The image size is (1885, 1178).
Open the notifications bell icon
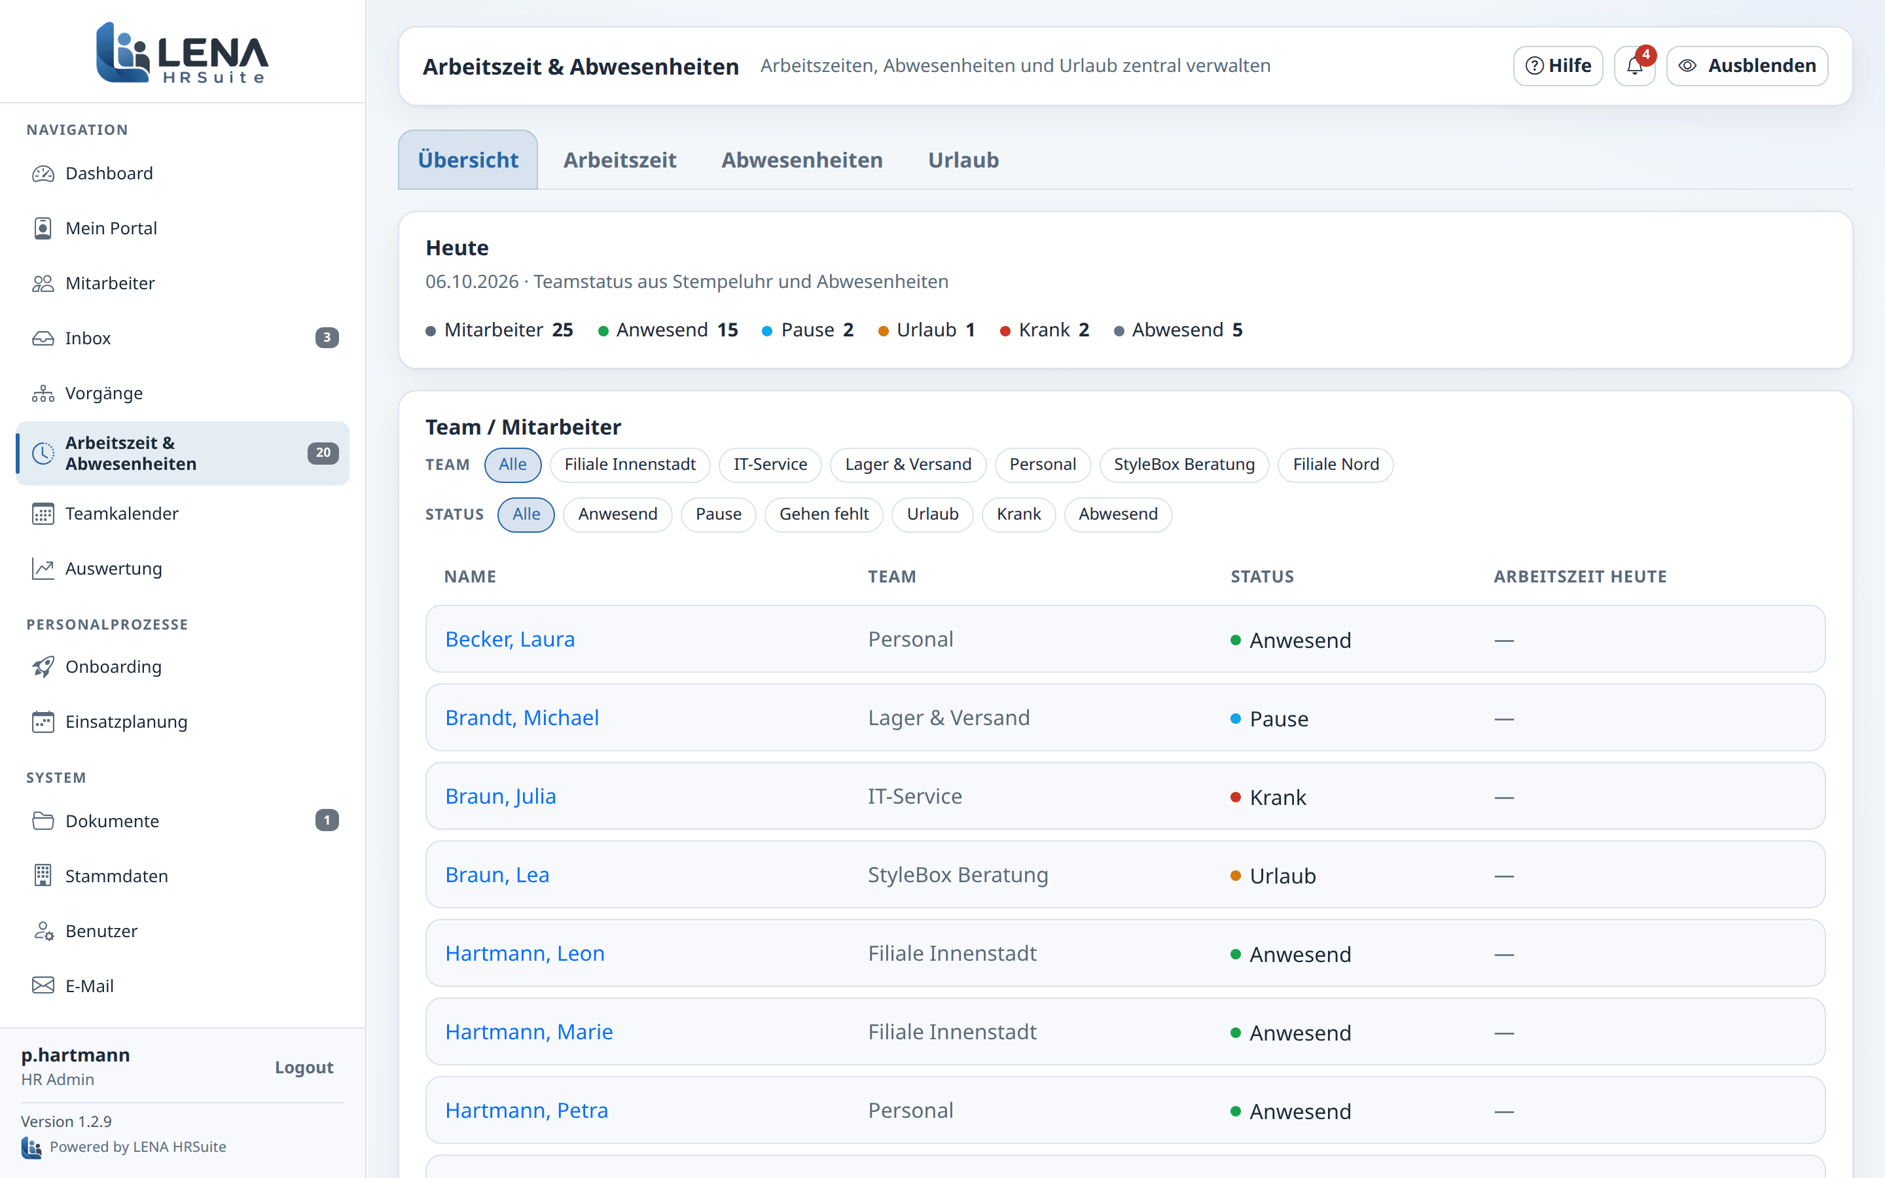pyautogui.click(x=1634, y=65)
